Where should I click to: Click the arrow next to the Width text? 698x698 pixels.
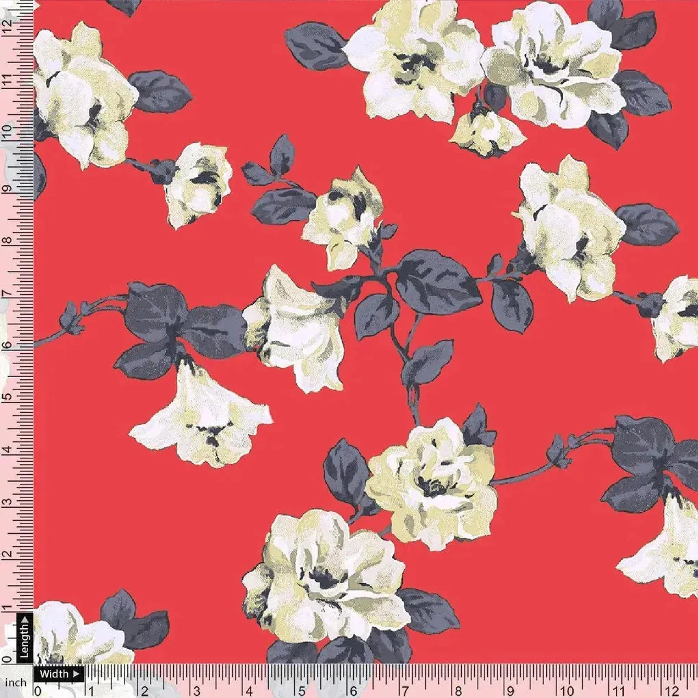[76, 673]
